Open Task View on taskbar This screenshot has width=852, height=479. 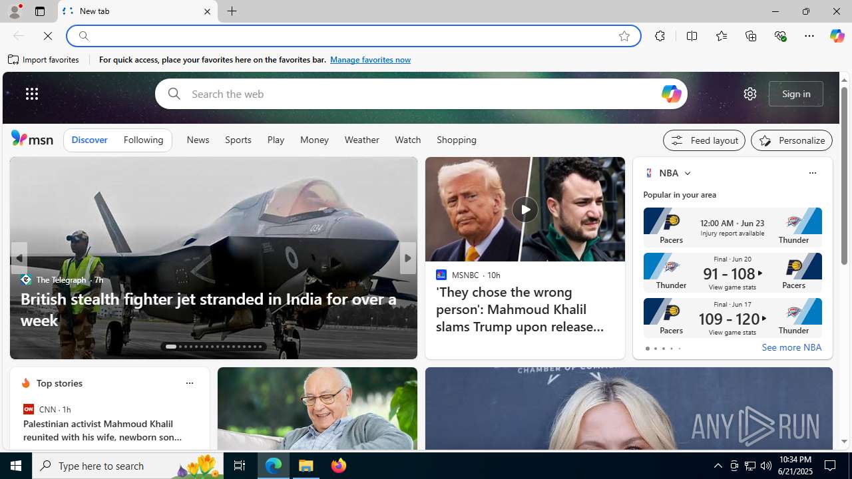pyautogui.click(x=239, y=466)
